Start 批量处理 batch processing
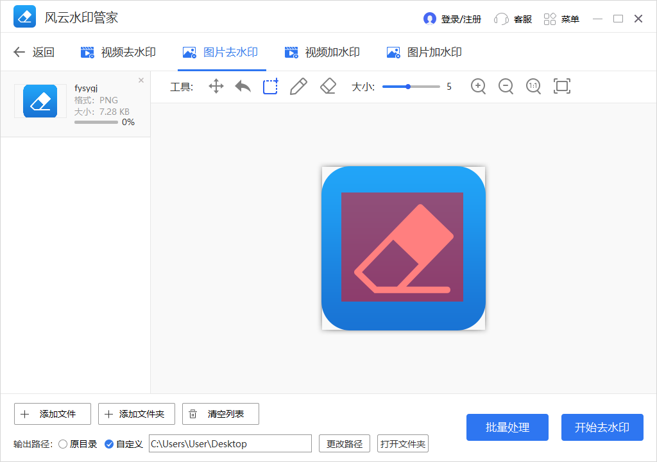The height and width of the screenshot is (462, 657). (507, 427)
